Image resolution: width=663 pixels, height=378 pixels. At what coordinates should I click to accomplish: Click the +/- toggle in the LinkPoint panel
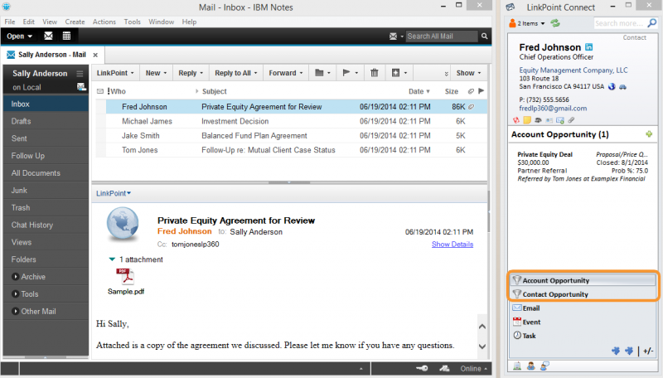click(x=648, y=351)
